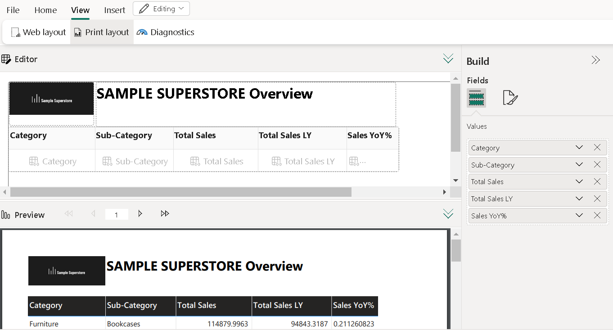
Task: Remove the Sales YoY% field from Values
Action: (597, 216)
